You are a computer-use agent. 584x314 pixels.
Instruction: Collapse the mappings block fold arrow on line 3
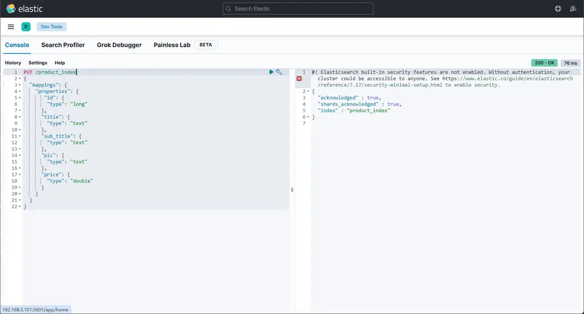click(20, 85)
